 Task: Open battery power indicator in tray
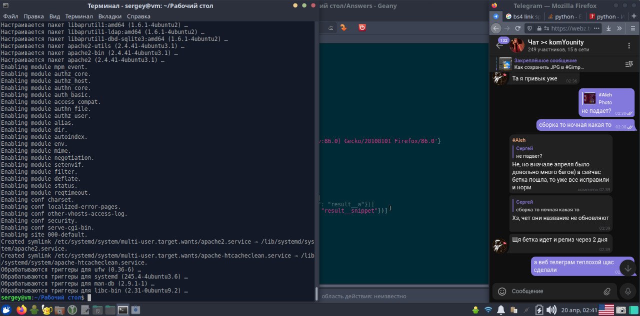pos(539,310)
